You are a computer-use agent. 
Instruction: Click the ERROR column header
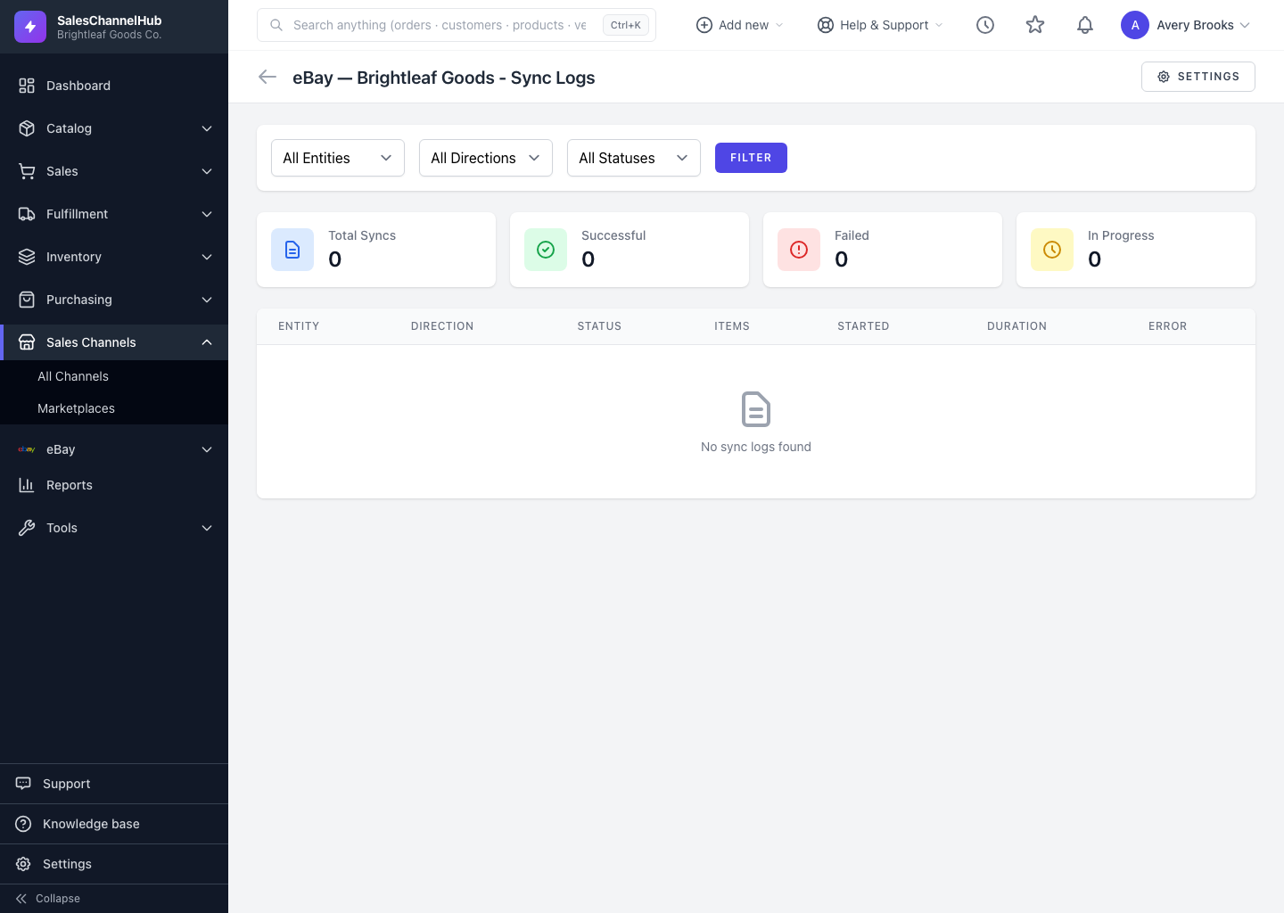point(1168,326)
